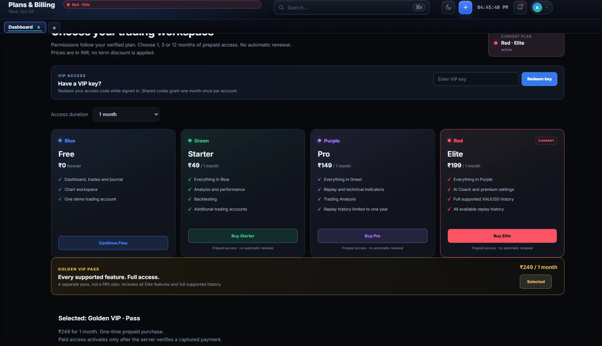The height and width of the screenshot is (346, 602).
Task: Click the blue plus button in header
Action: pos(465,7)
